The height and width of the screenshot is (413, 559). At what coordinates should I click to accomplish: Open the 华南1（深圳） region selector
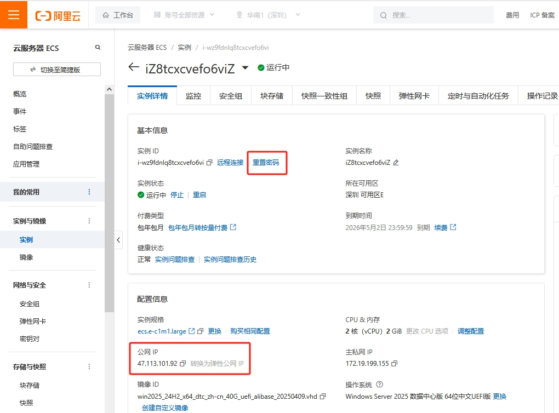tap(268, 15)
